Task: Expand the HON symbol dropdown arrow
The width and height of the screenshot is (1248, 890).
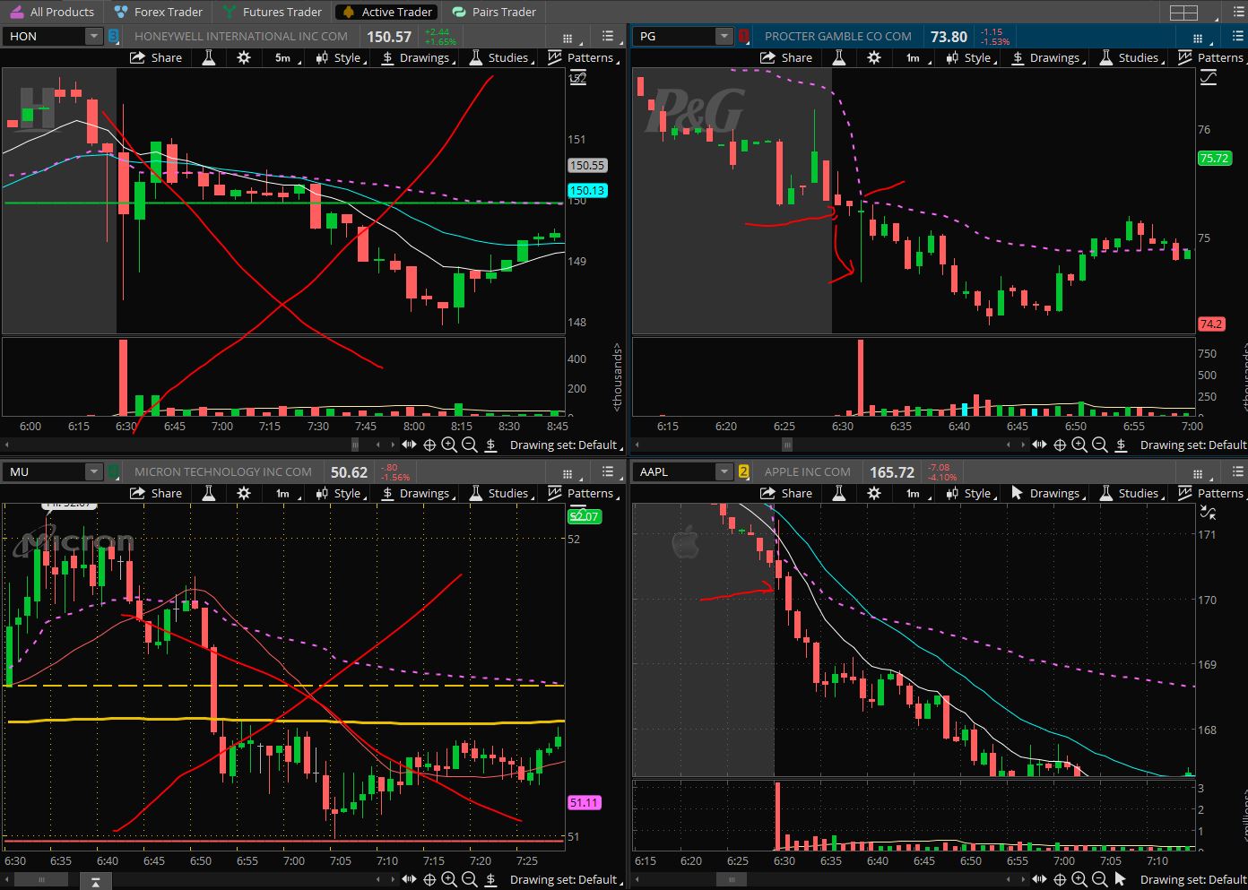Action: tap(94, 37)
